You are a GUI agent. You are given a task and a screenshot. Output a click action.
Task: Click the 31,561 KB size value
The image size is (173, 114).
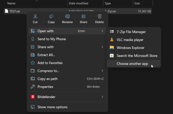tap(144, 11)
